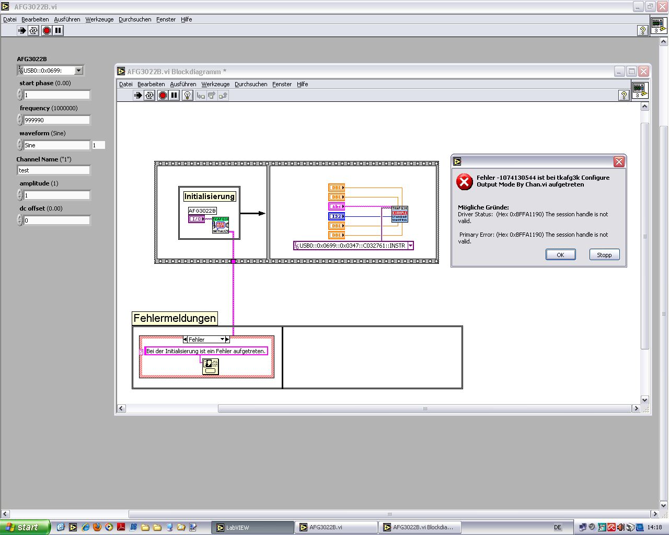Screen dimensions: 669x535
Task: Click the VI icon in the front panel corner
Action: [658, 25]
